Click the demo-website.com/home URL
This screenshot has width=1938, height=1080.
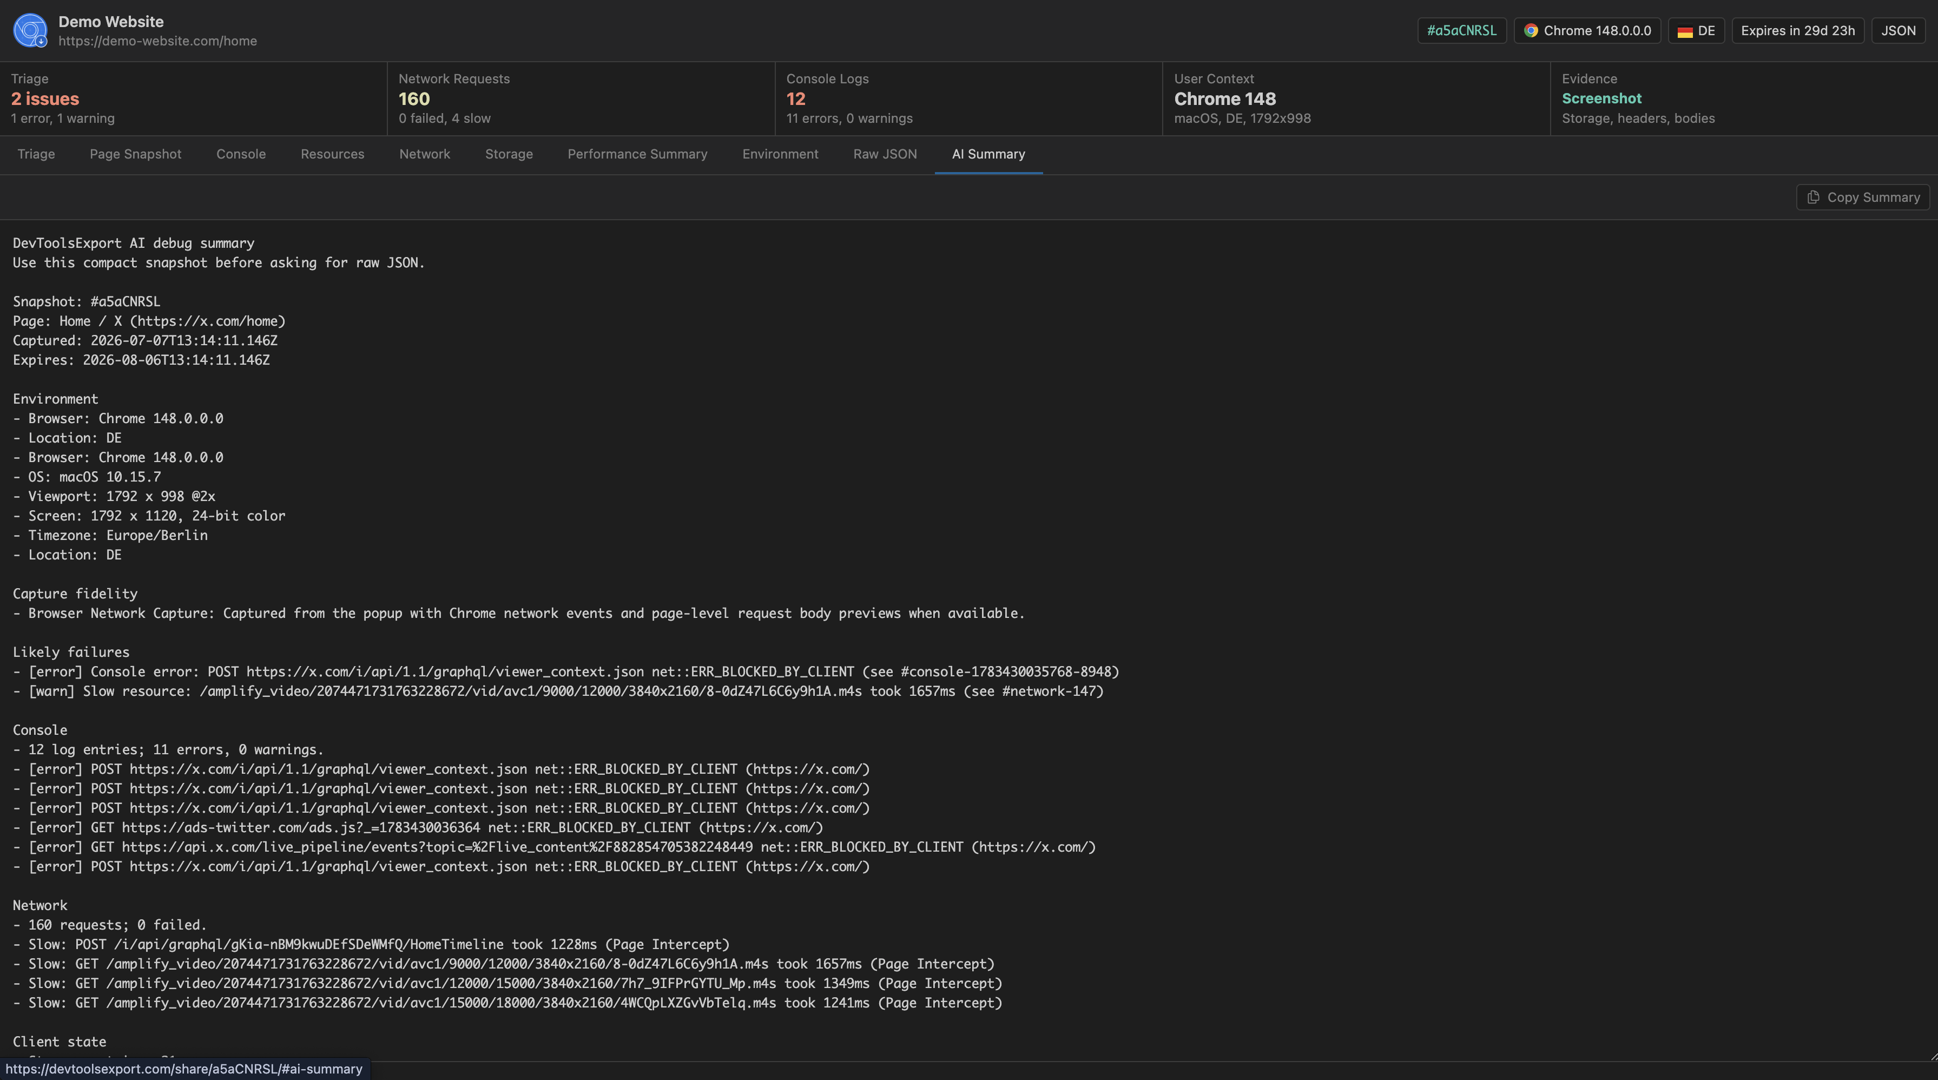158,42
